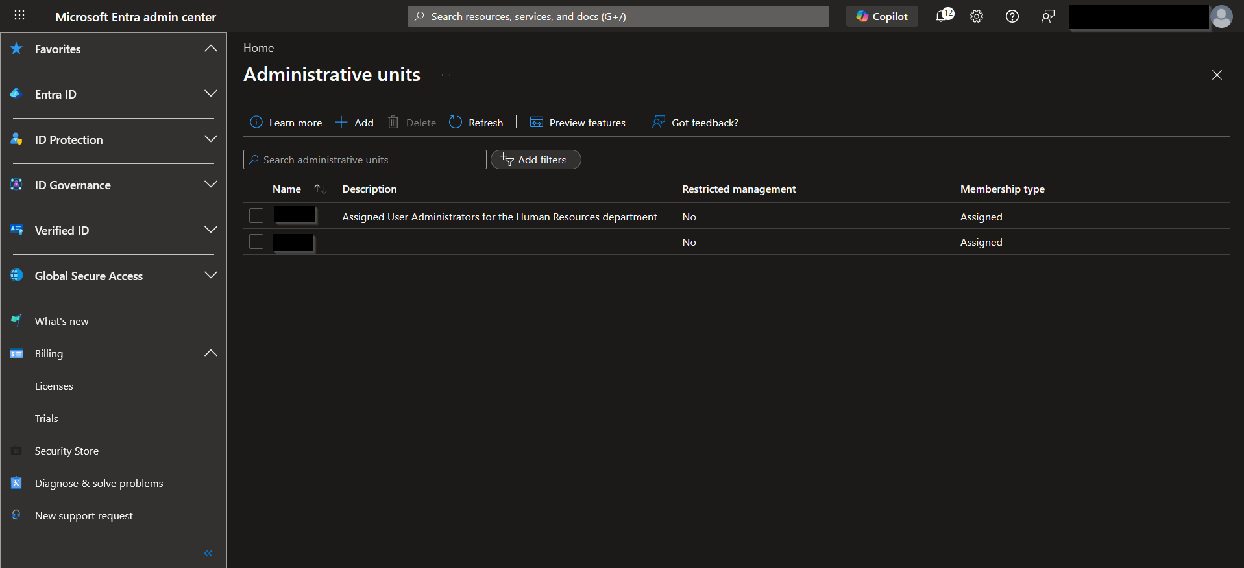Click the Add filters button
Screen dimensions: 1244x568
coord(536,160)
